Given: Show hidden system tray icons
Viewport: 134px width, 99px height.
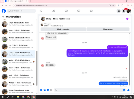Looking at the screenshot, I should (x=112, y=97).
